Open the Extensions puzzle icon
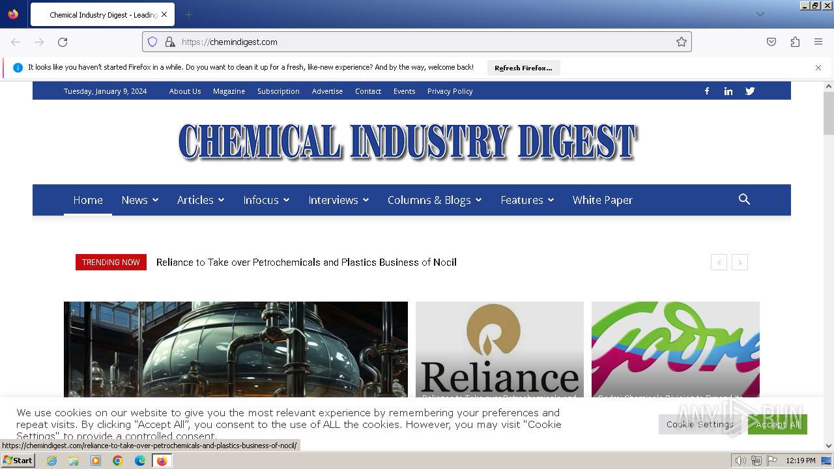Viewport: 834px width, 469px height. coord(795,42)
